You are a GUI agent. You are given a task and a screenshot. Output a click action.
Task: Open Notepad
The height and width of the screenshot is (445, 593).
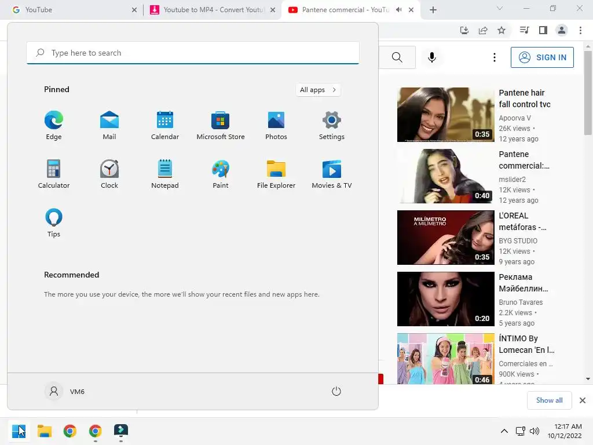[x=165, y=174]
